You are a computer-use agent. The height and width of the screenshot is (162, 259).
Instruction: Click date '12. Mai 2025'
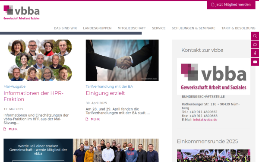pos(13,109)
